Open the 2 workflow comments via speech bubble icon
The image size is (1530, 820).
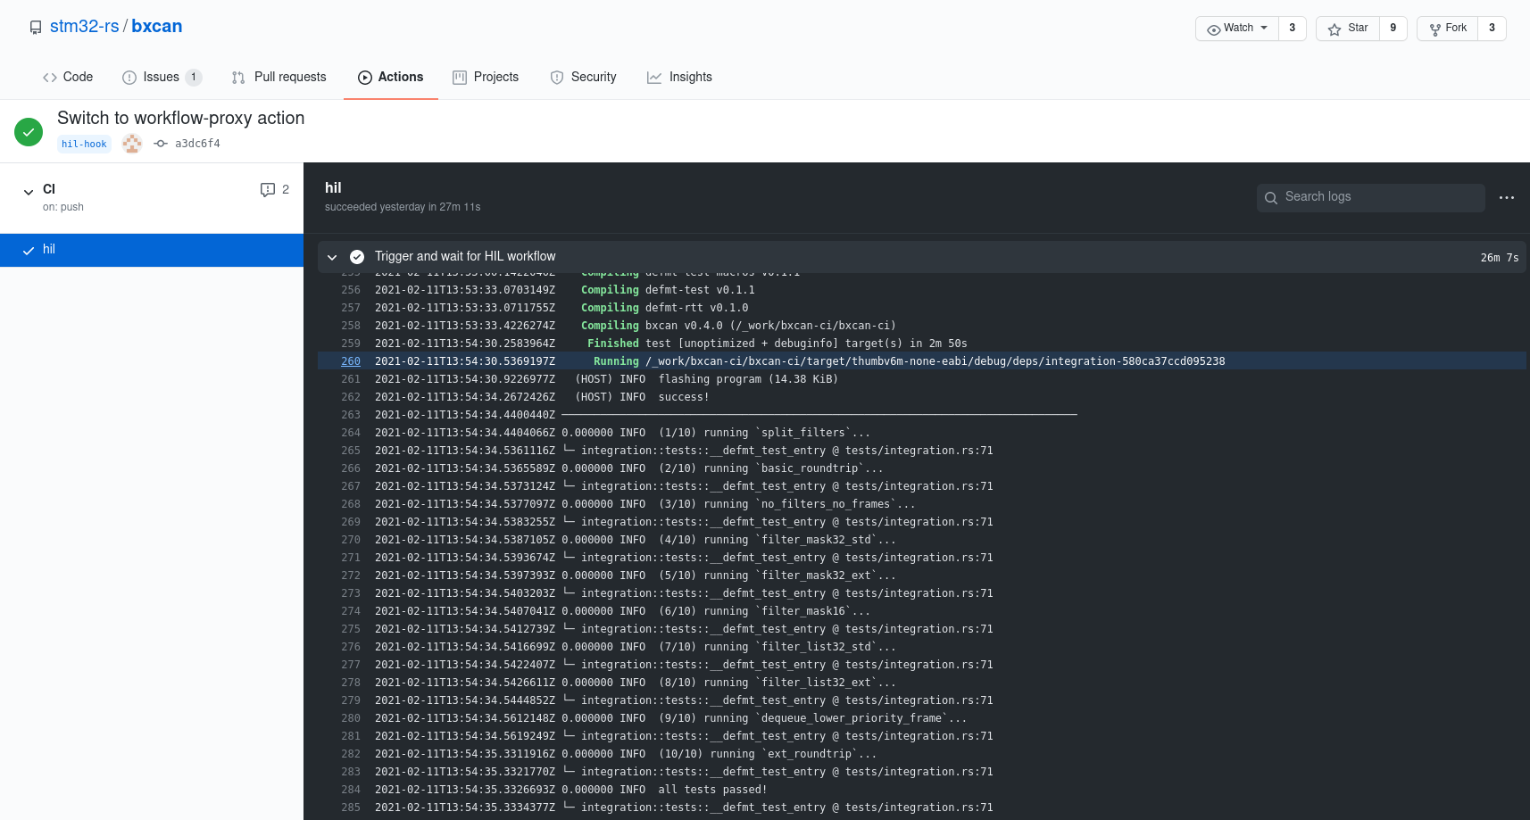click(x=268, y=189)
